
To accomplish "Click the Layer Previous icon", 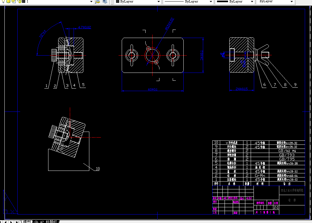I will [105, 2].
